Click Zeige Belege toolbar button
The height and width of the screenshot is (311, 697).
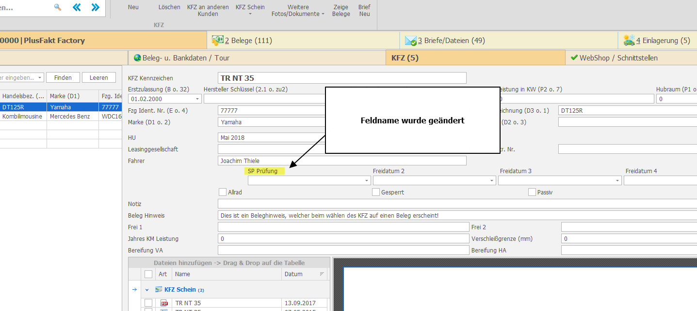(341, 11)
